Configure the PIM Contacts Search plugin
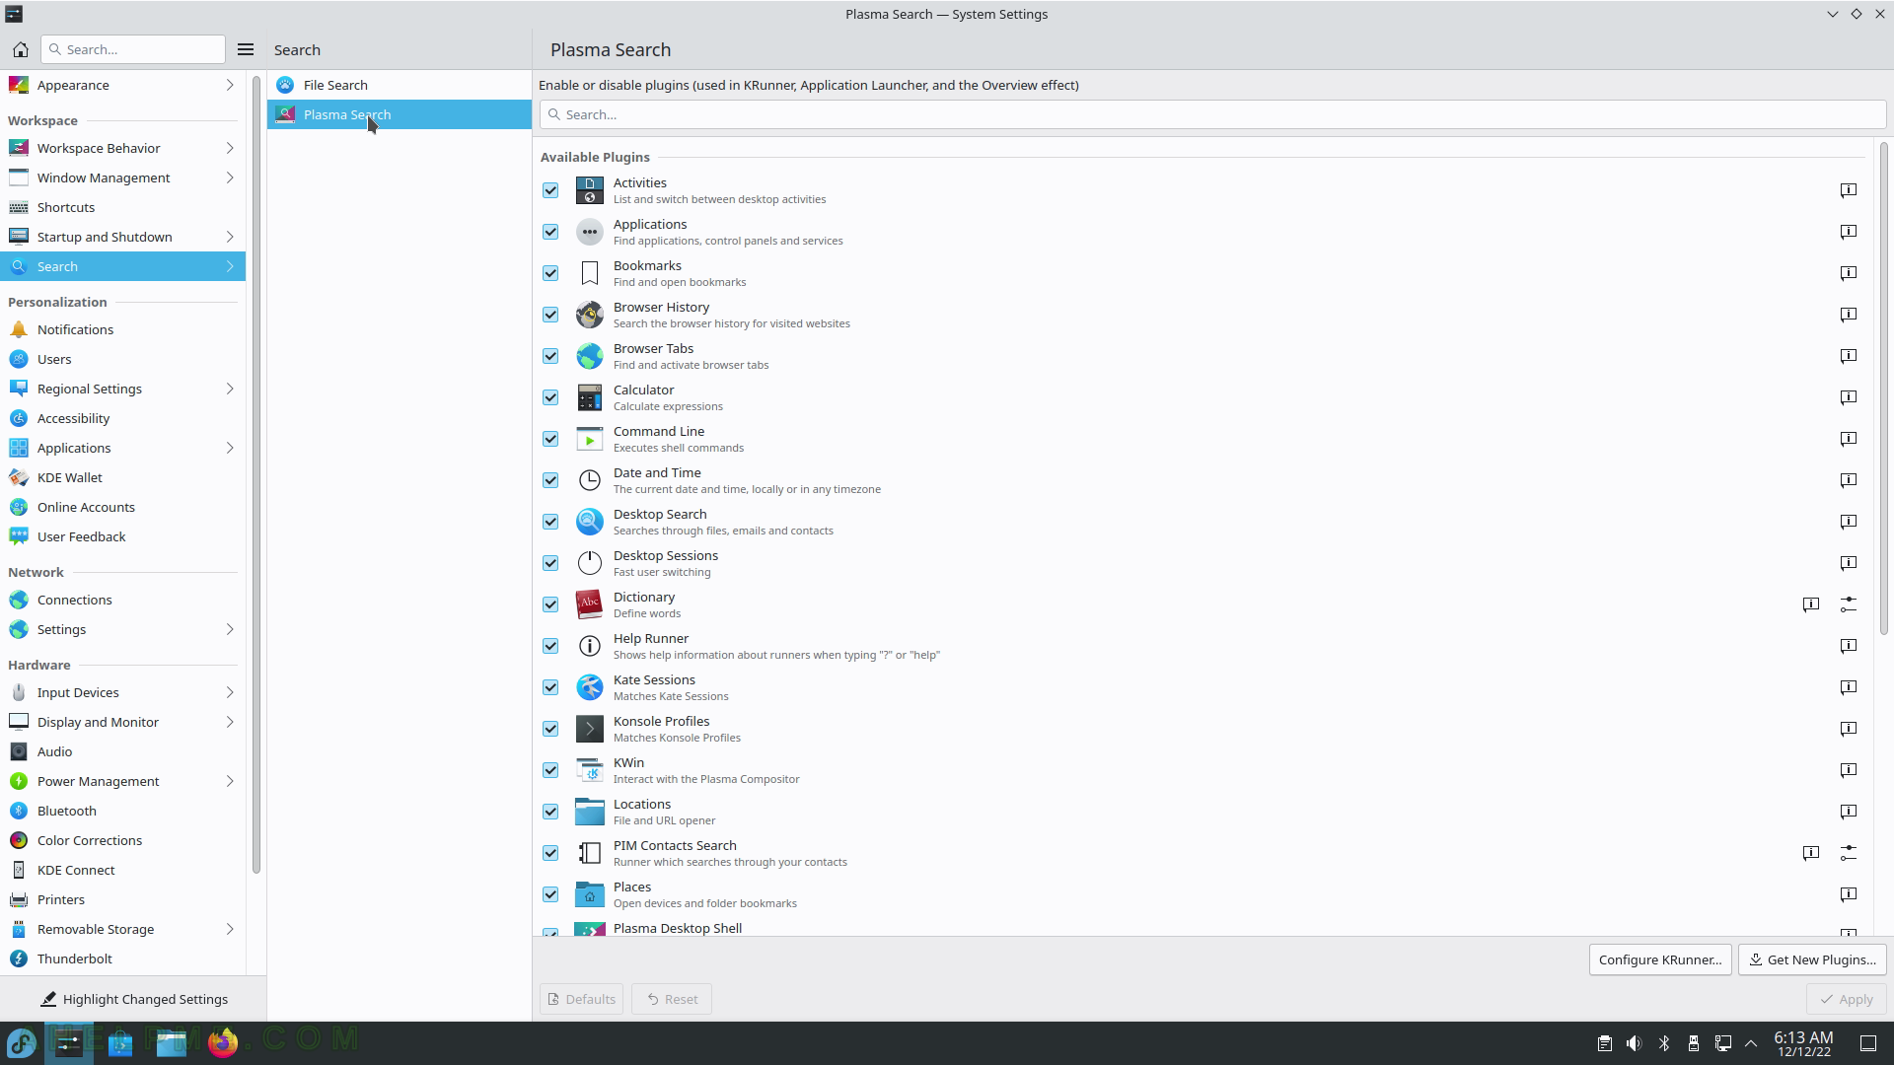The height and width of the screenshot is (1065, 1894). pos(1849,853)
